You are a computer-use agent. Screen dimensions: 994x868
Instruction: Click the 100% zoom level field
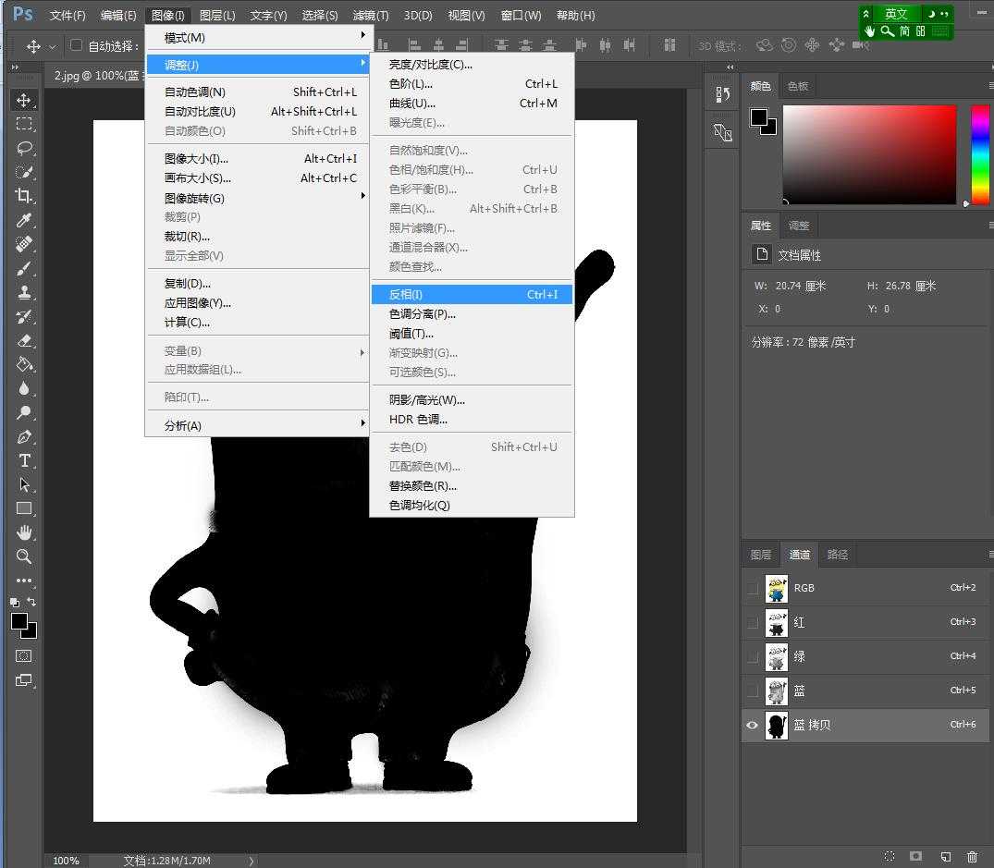point(66,861)
